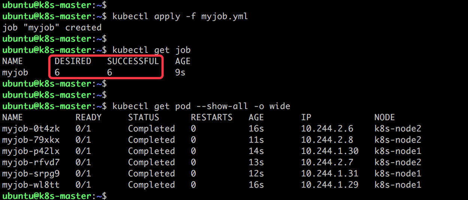Click the 'kubectl get pod --show-all -o wide' command
This screenshot has height=200, width=468.
pos(201,106)
